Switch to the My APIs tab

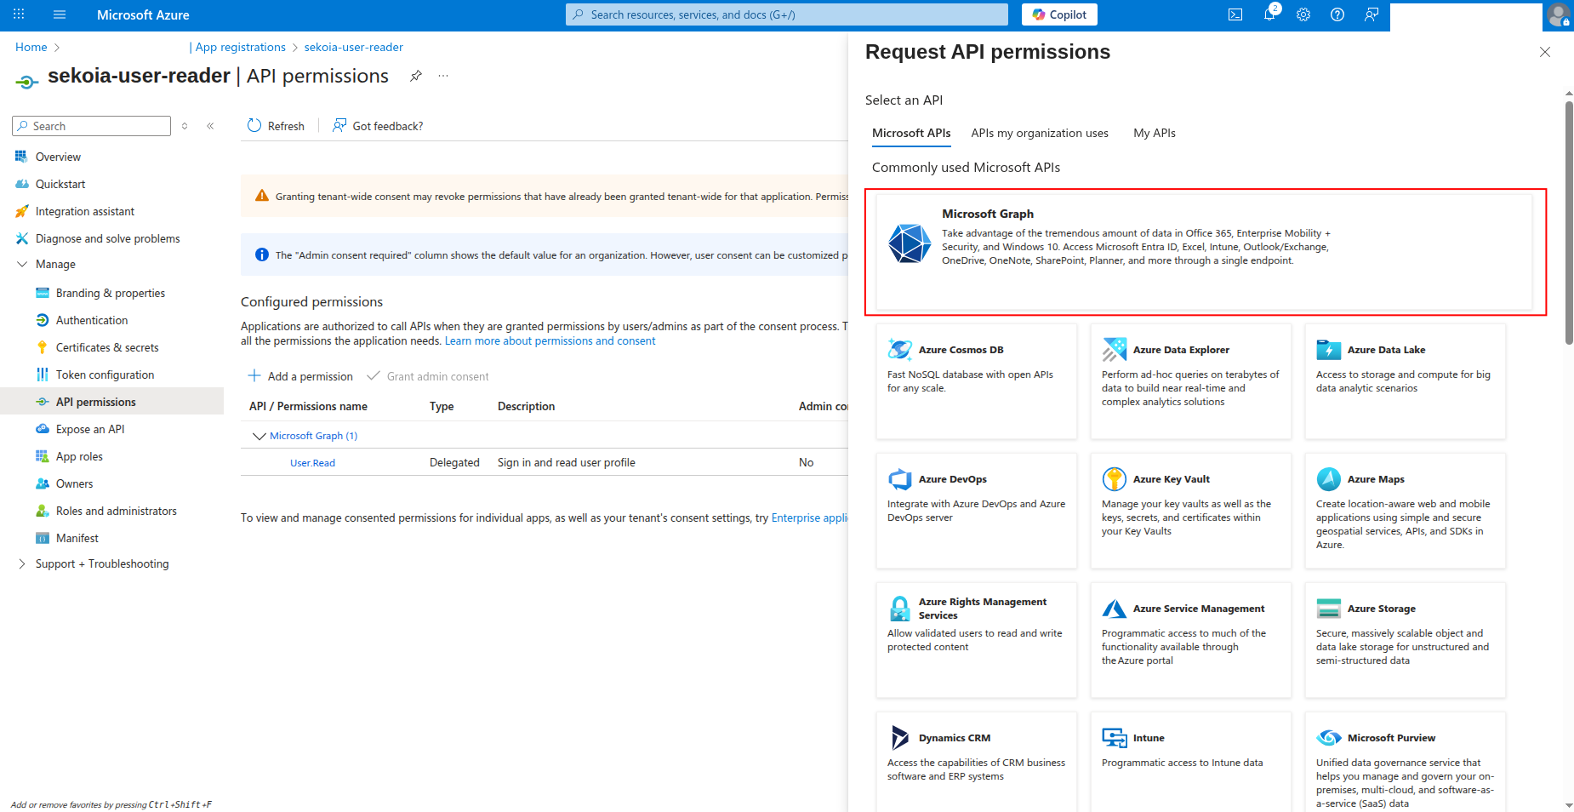tap(1154, 133)
